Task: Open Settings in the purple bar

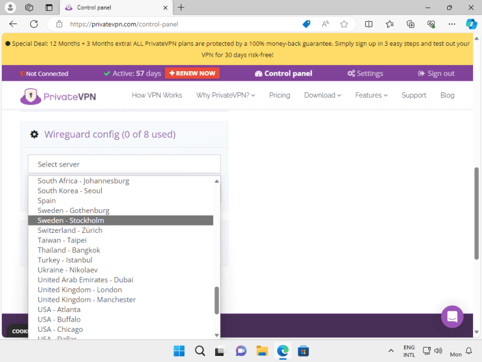Action: pyautogui.click(x=365, y=73)
